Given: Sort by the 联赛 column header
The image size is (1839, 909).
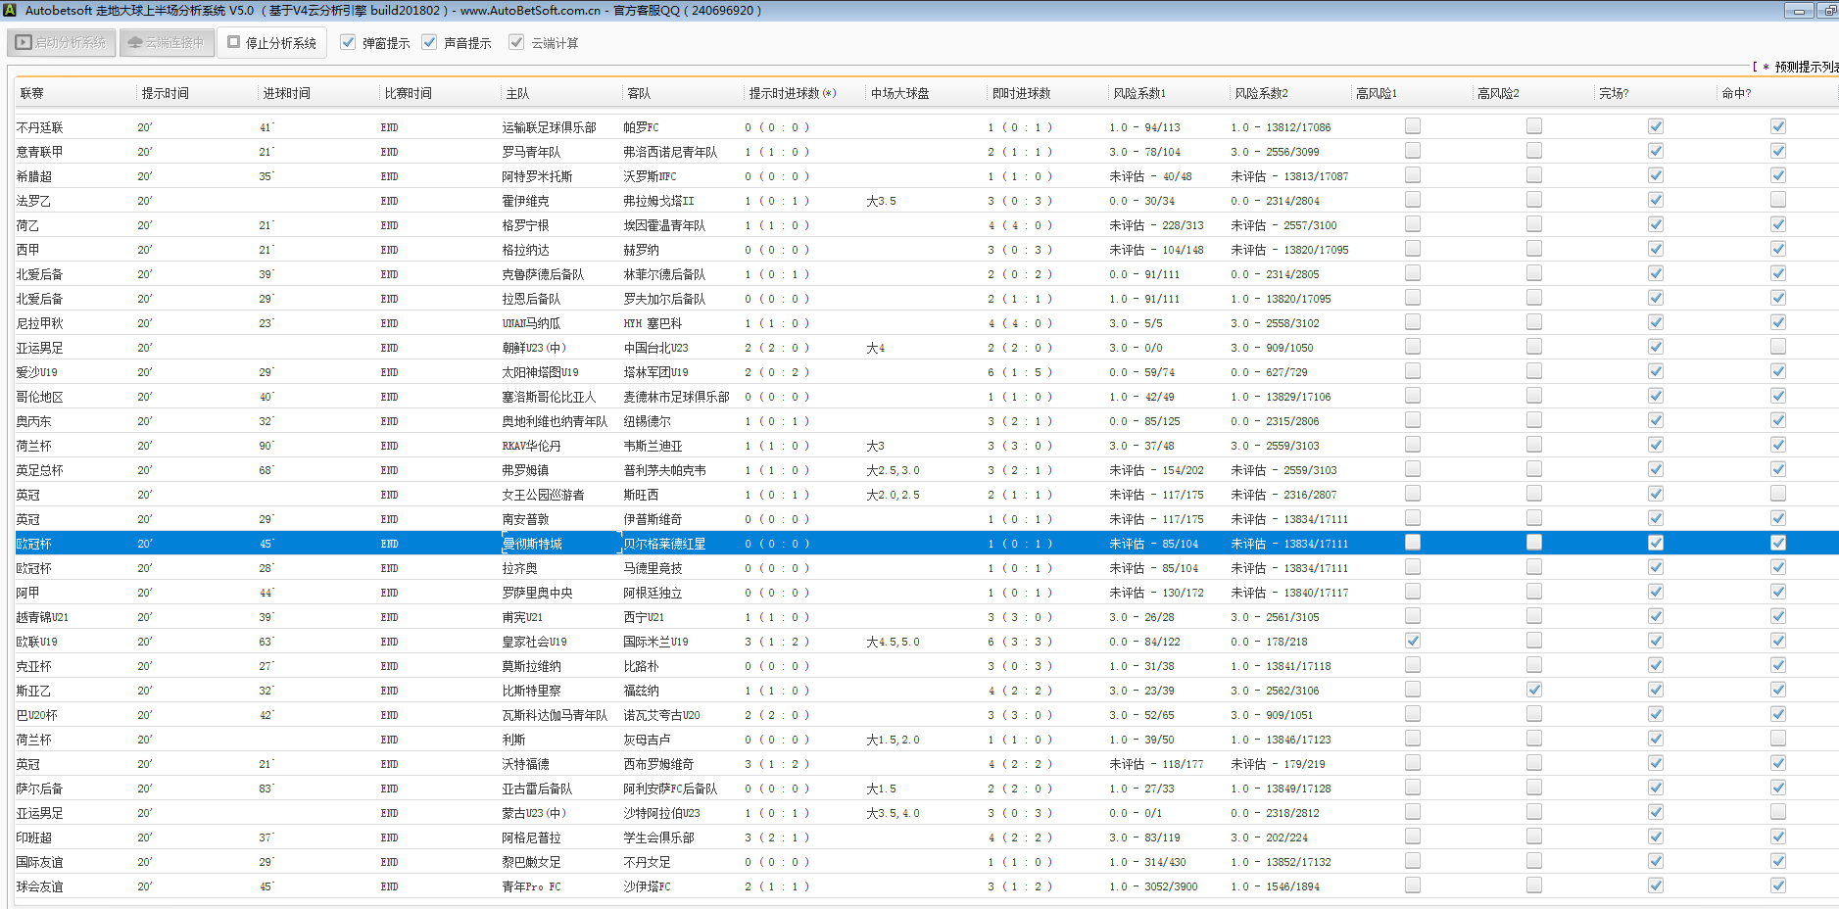Looking at the screenshot, I should [32, 93].
